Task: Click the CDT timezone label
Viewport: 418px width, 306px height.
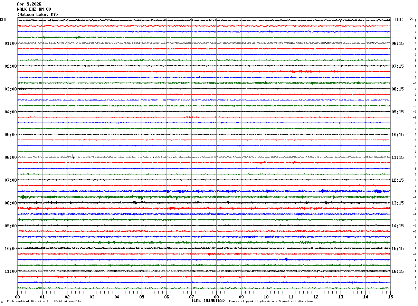Action: 3,20
